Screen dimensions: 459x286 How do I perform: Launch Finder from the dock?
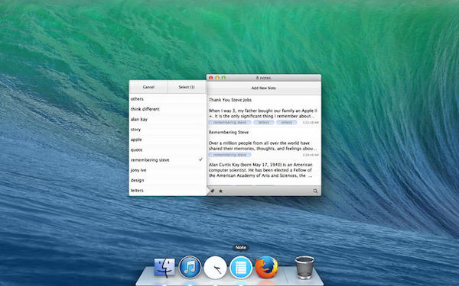[164, 268]
